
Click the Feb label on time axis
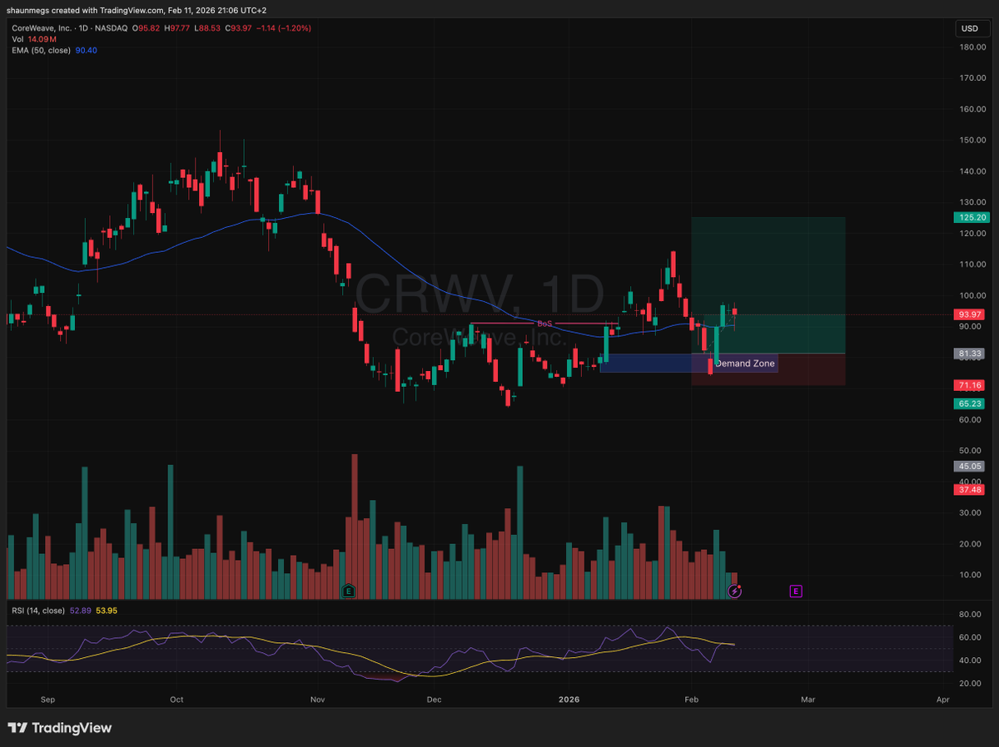[691, 701]
